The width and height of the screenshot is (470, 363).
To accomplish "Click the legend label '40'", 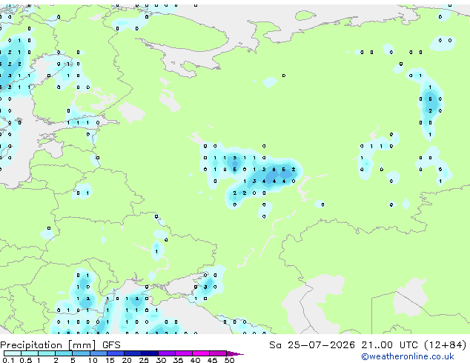I will 195,360.
